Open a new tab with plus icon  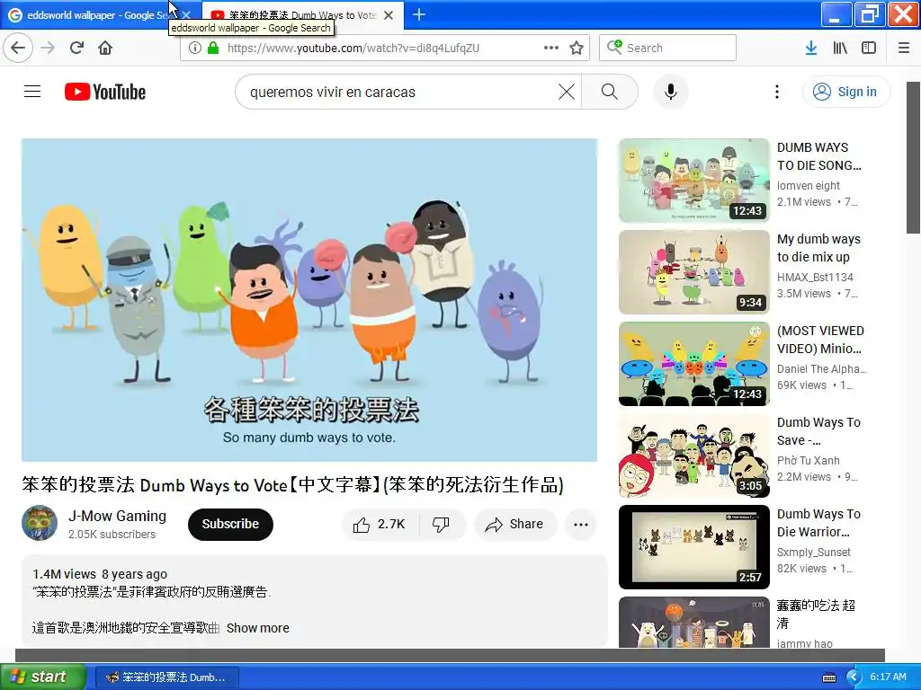[419, 14]
